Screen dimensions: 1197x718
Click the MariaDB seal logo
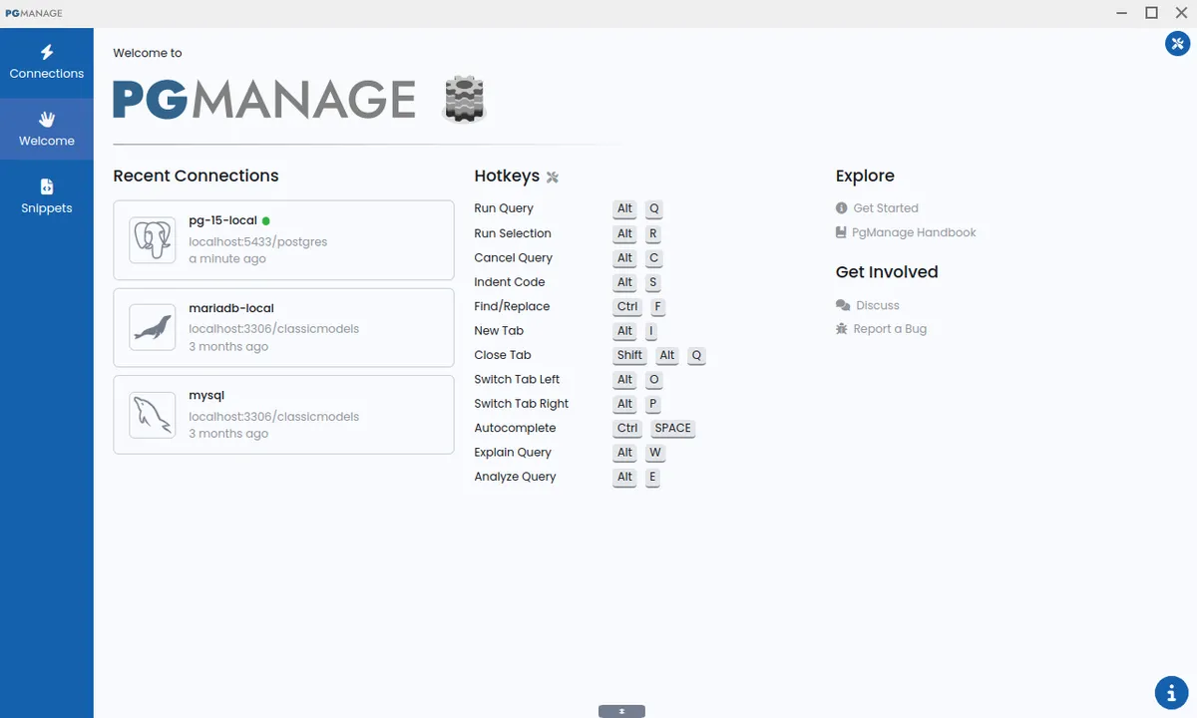pos(152,327)
